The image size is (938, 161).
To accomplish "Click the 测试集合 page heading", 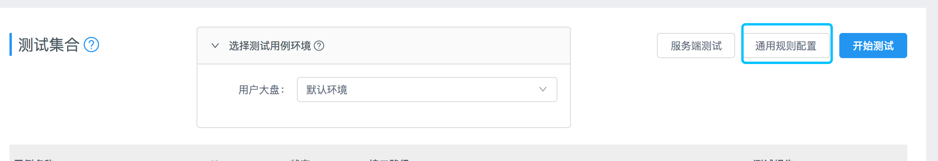I will tap(49, 45).
